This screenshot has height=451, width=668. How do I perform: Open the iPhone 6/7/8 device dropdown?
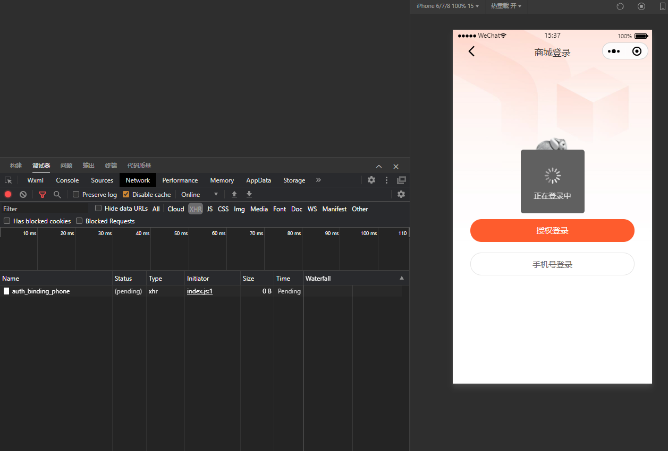coord(447,6)
